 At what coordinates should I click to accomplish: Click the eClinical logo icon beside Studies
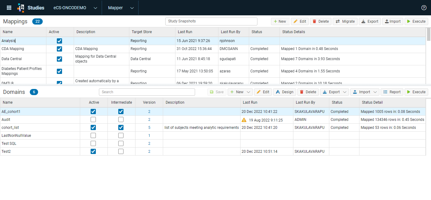point(21,8)
